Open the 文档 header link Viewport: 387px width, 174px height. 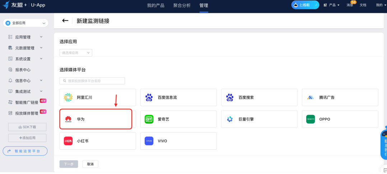click(x=363, y=5)
